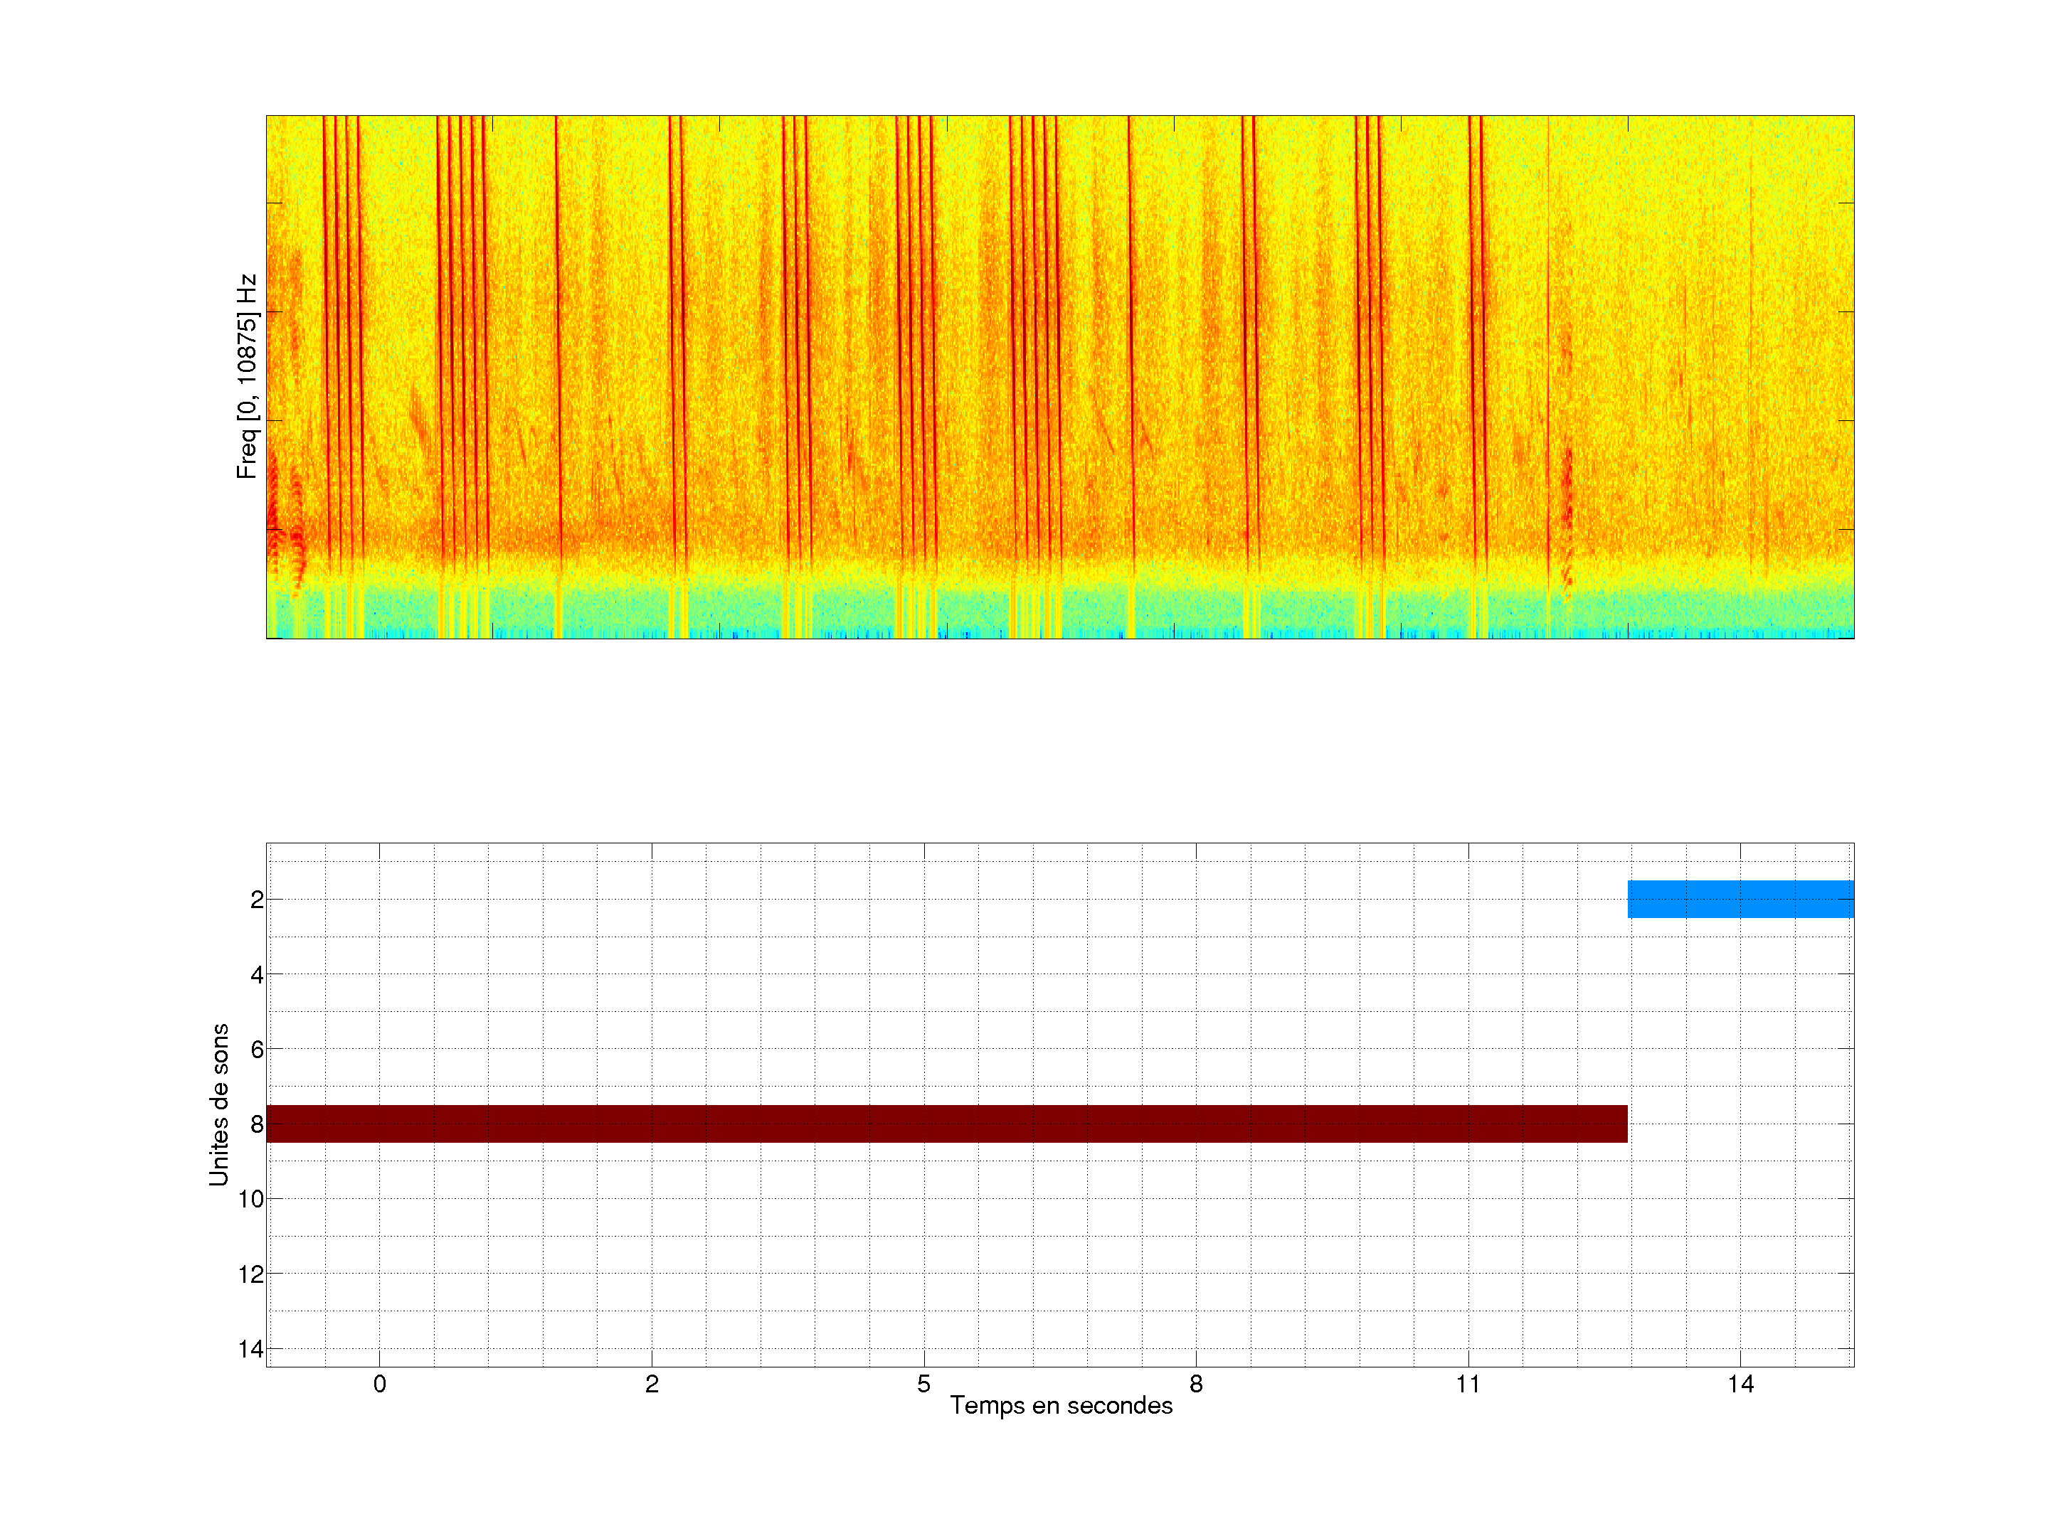Screen dimensions: 2049x1536
Task: Click the x-axis tick label 0
Action: click(x=380, y=1384)
